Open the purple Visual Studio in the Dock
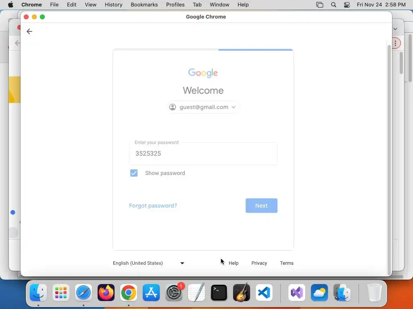413x309 pixels. 297,293
